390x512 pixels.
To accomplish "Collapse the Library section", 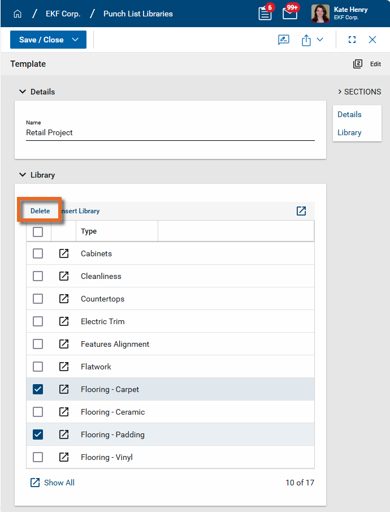I will [23, 175].
